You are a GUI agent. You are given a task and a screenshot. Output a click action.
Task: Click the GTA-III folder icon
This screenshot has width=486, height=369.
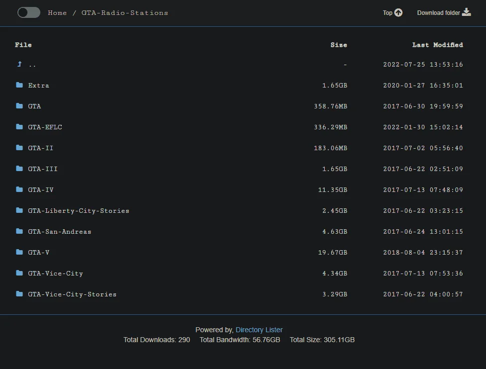click(19, 169)
